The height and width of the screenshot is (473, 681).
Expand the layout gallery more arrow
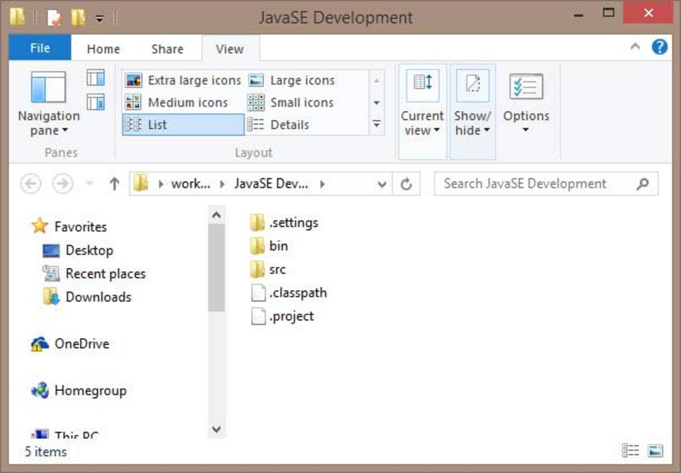[376, 125]
